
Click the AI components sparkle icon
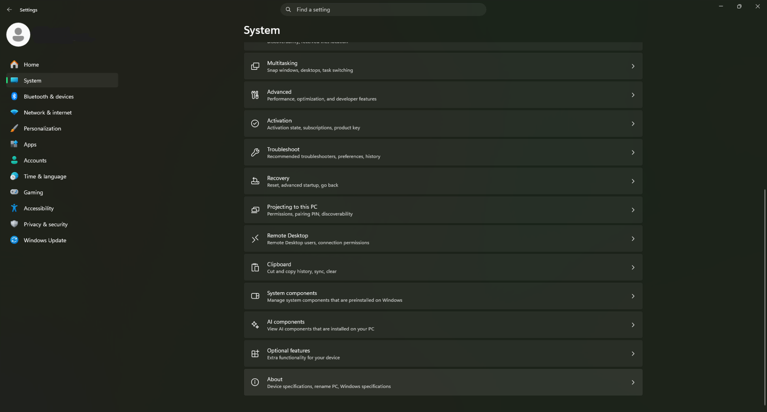pos(255,325)
